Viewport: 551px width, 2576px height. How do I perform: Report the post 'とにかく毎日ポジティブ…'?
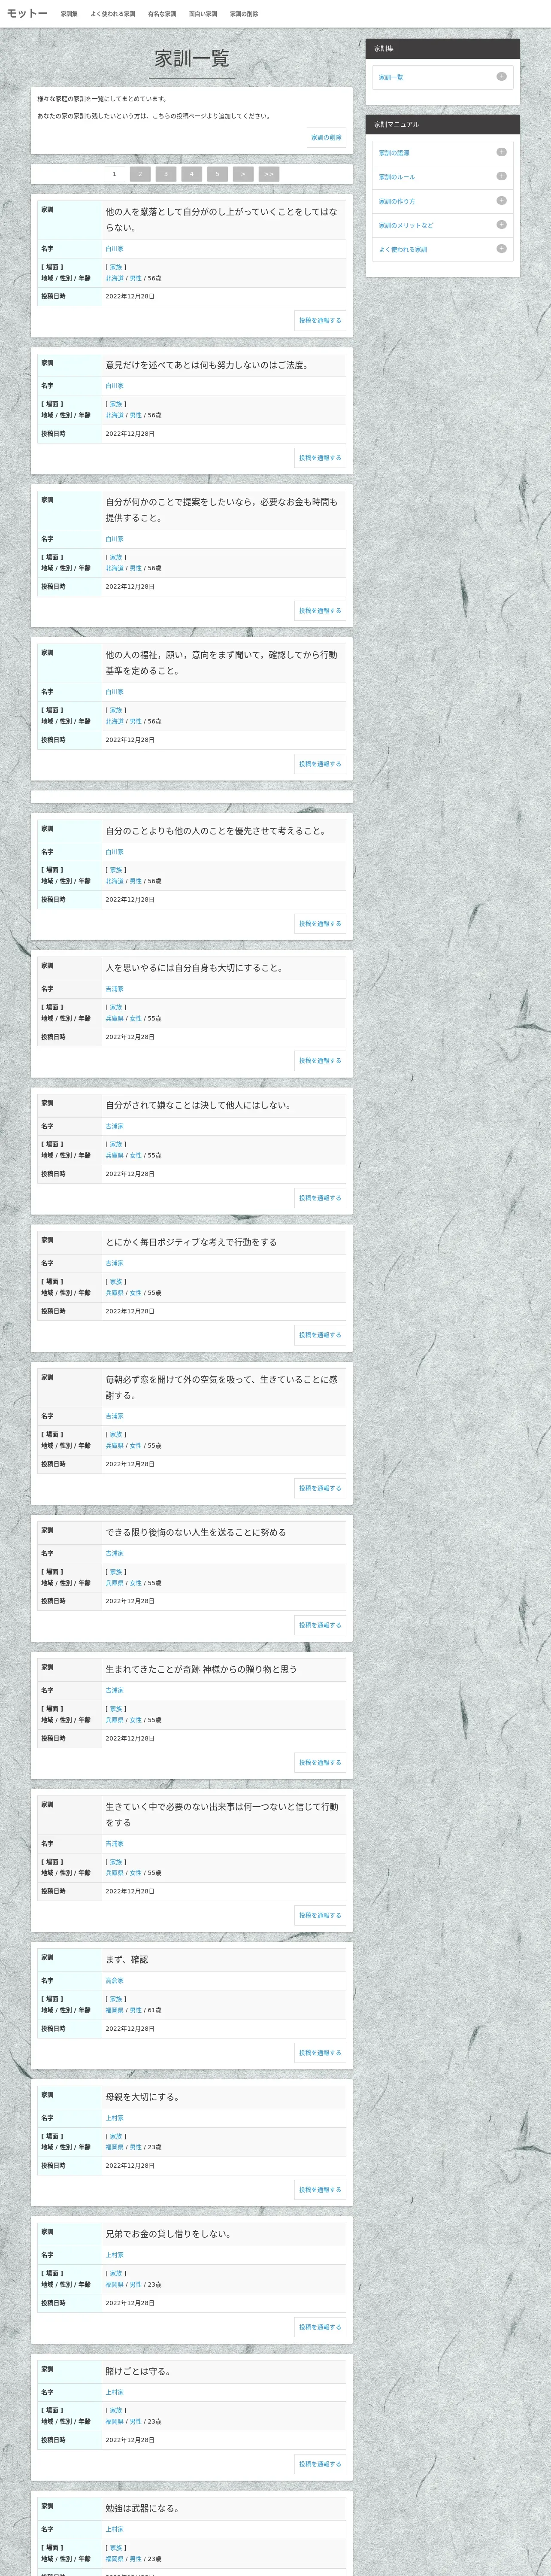[x=320, y=1335]
